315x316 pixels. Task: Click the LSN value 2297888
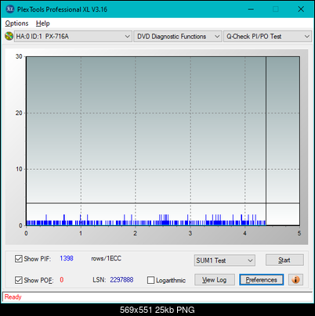pos(121,280)
